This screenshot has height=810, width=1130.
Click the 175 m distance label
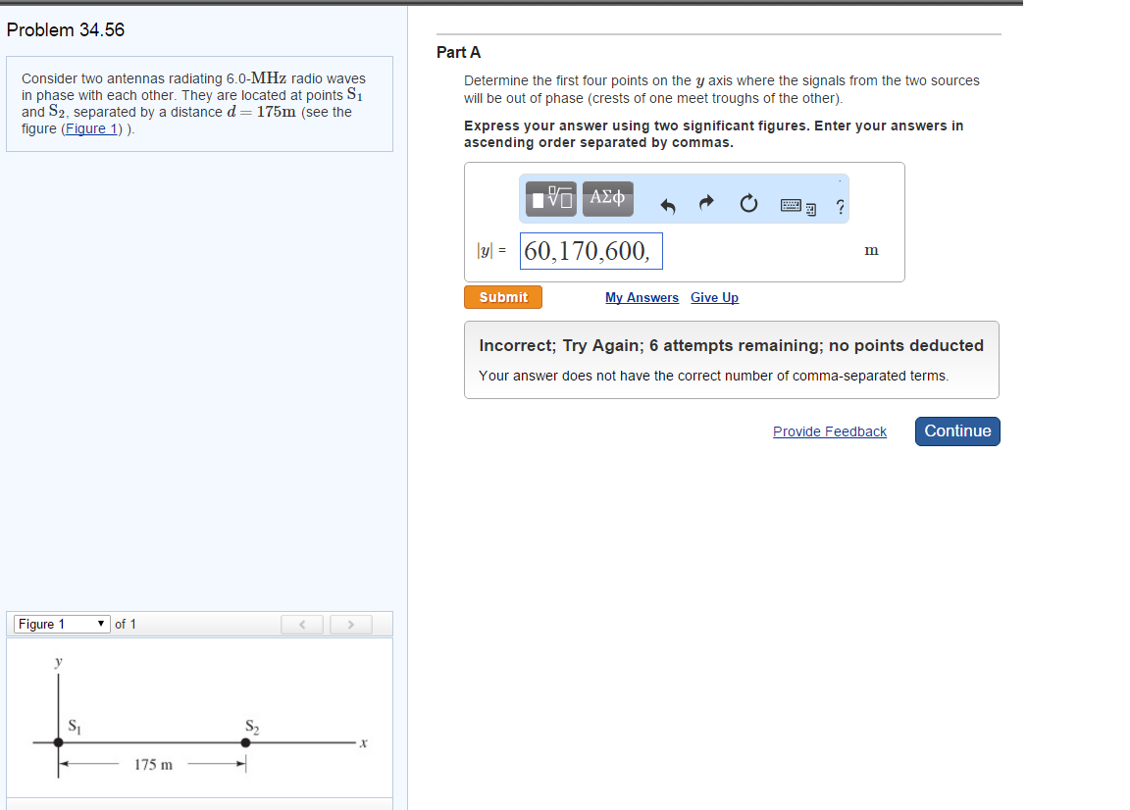click(153, 765)
